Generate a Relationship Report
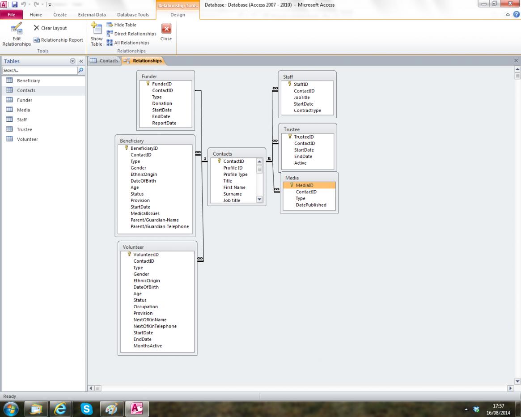Screen dimensions: 521x417 (58, 40)
